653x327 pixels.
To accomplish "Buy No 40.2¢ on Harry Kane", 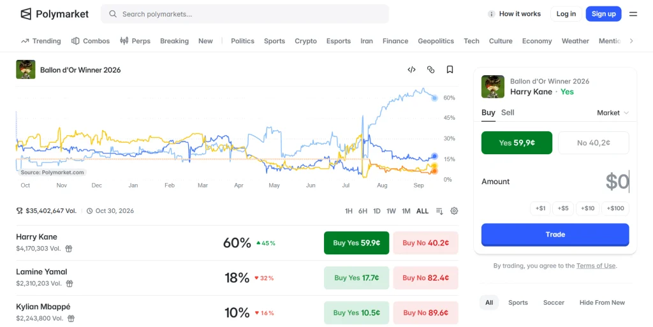I will tap(425, 243).
